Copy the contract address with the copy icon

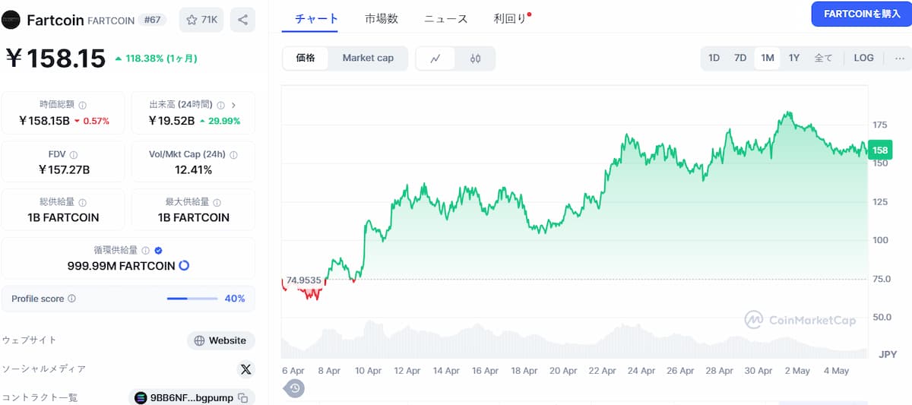(243, 397)
